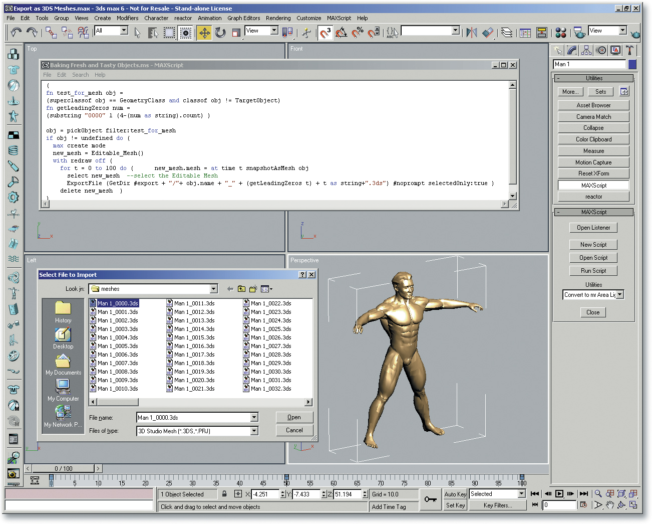Open the reference coordinate system View dropdown
Image resolution: width=652 pixels, height=524 pixels.
pos(274,31)
